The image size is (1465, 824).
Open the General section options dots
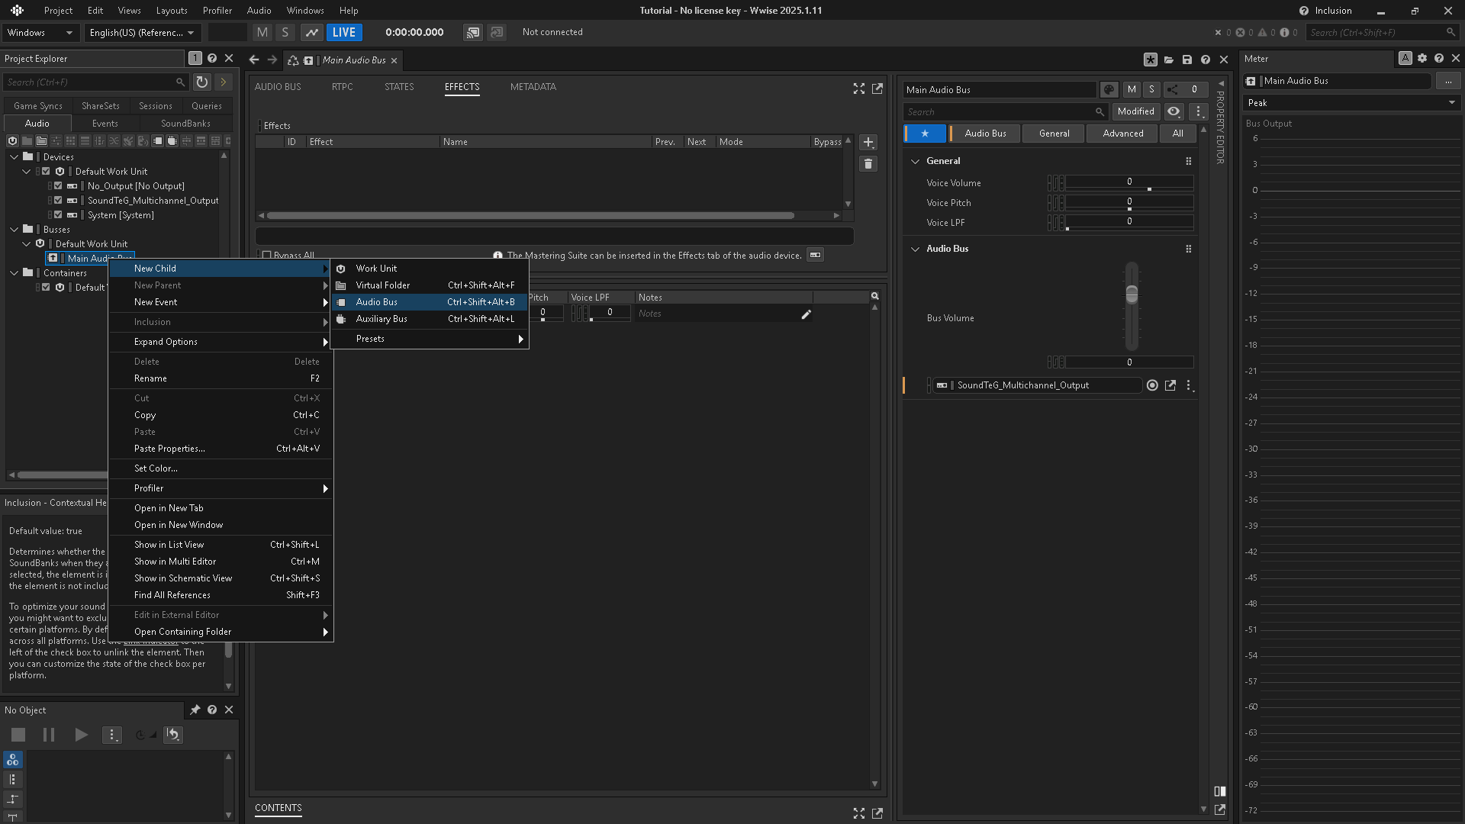pyautogui.click(x=1188, y=162)
